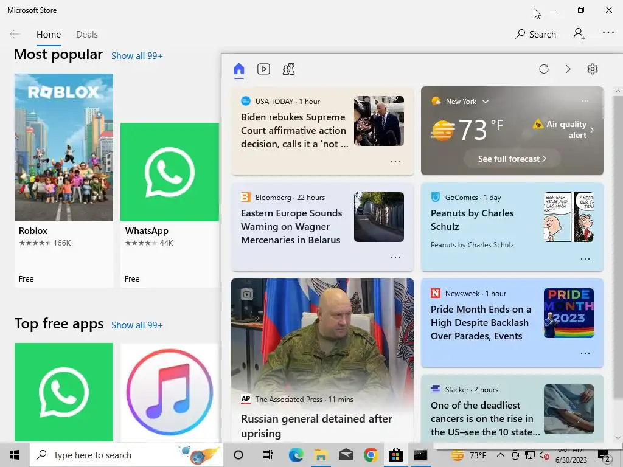Open the Roblox app tile
Viewport: 623px width, 467px height.
click(64, 180)
